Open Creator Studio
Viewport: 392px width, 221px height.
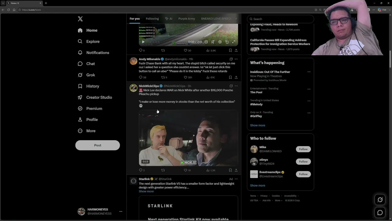pos(95,97)
